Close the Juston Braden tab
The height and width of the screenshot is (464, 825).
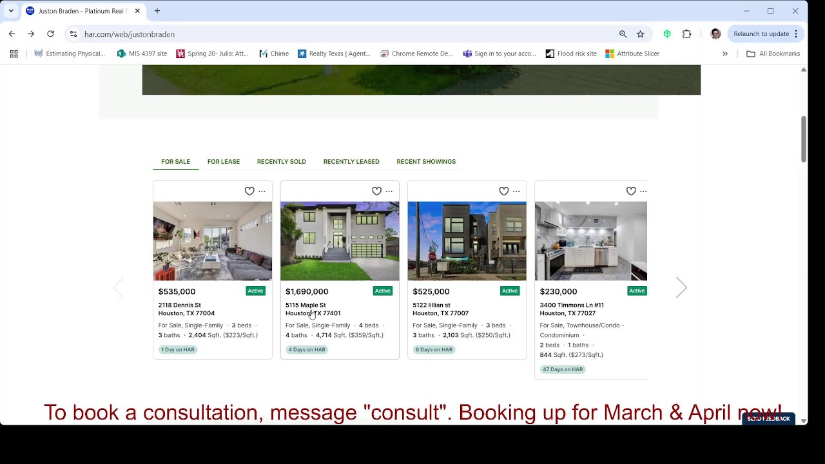(x=137, y=11)
